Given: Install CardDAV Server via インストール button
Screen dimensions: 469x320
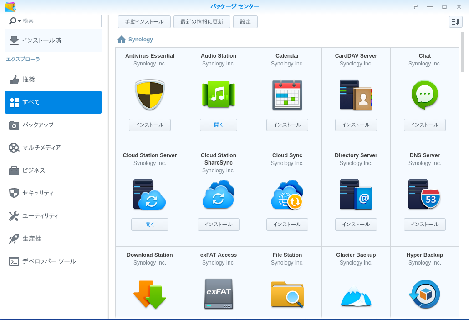Looking at the screenshot, I should point(356,125).
